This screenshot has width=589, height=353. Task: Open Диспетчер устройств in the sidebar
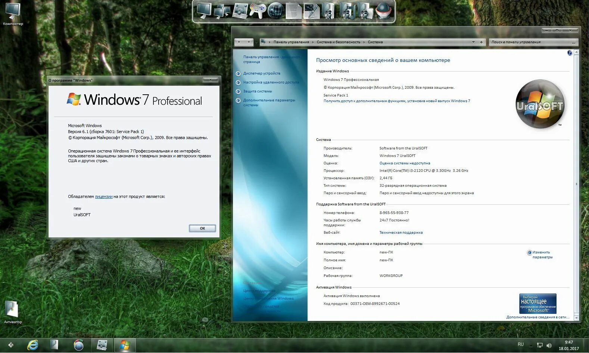262,73
